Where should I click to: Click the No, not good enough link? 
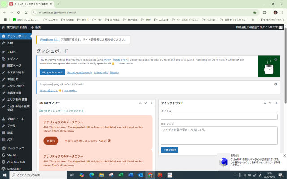(79, 72)
